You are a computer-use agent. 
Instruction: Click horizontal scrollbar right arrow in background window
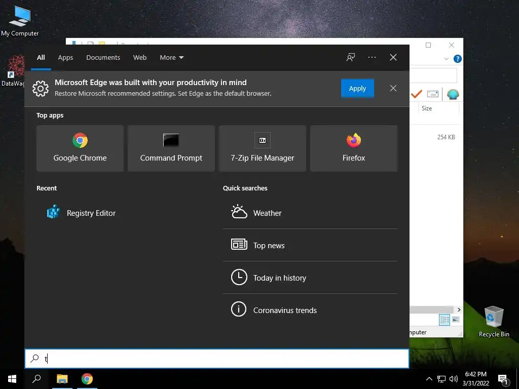click(459, 309)
